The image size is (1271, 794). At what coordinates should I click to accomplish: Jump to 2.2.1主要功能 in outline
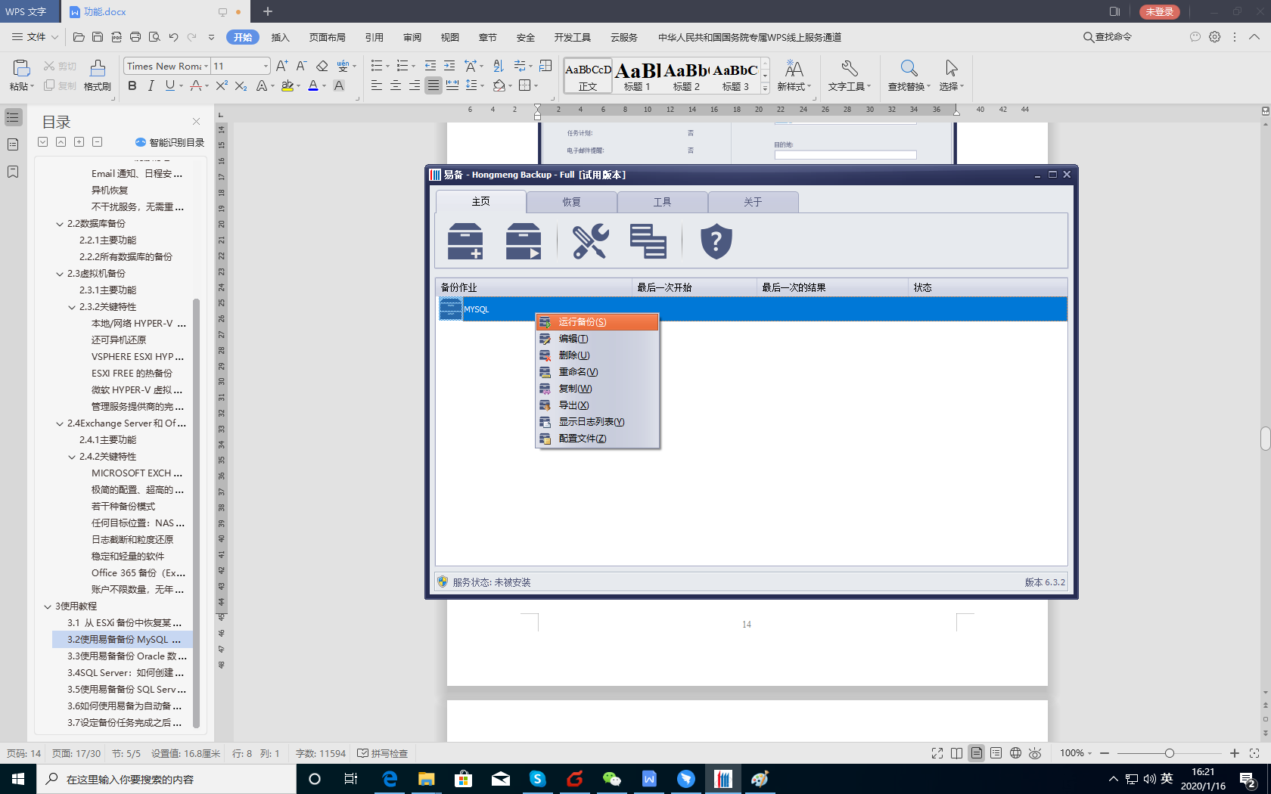point(108,240)
